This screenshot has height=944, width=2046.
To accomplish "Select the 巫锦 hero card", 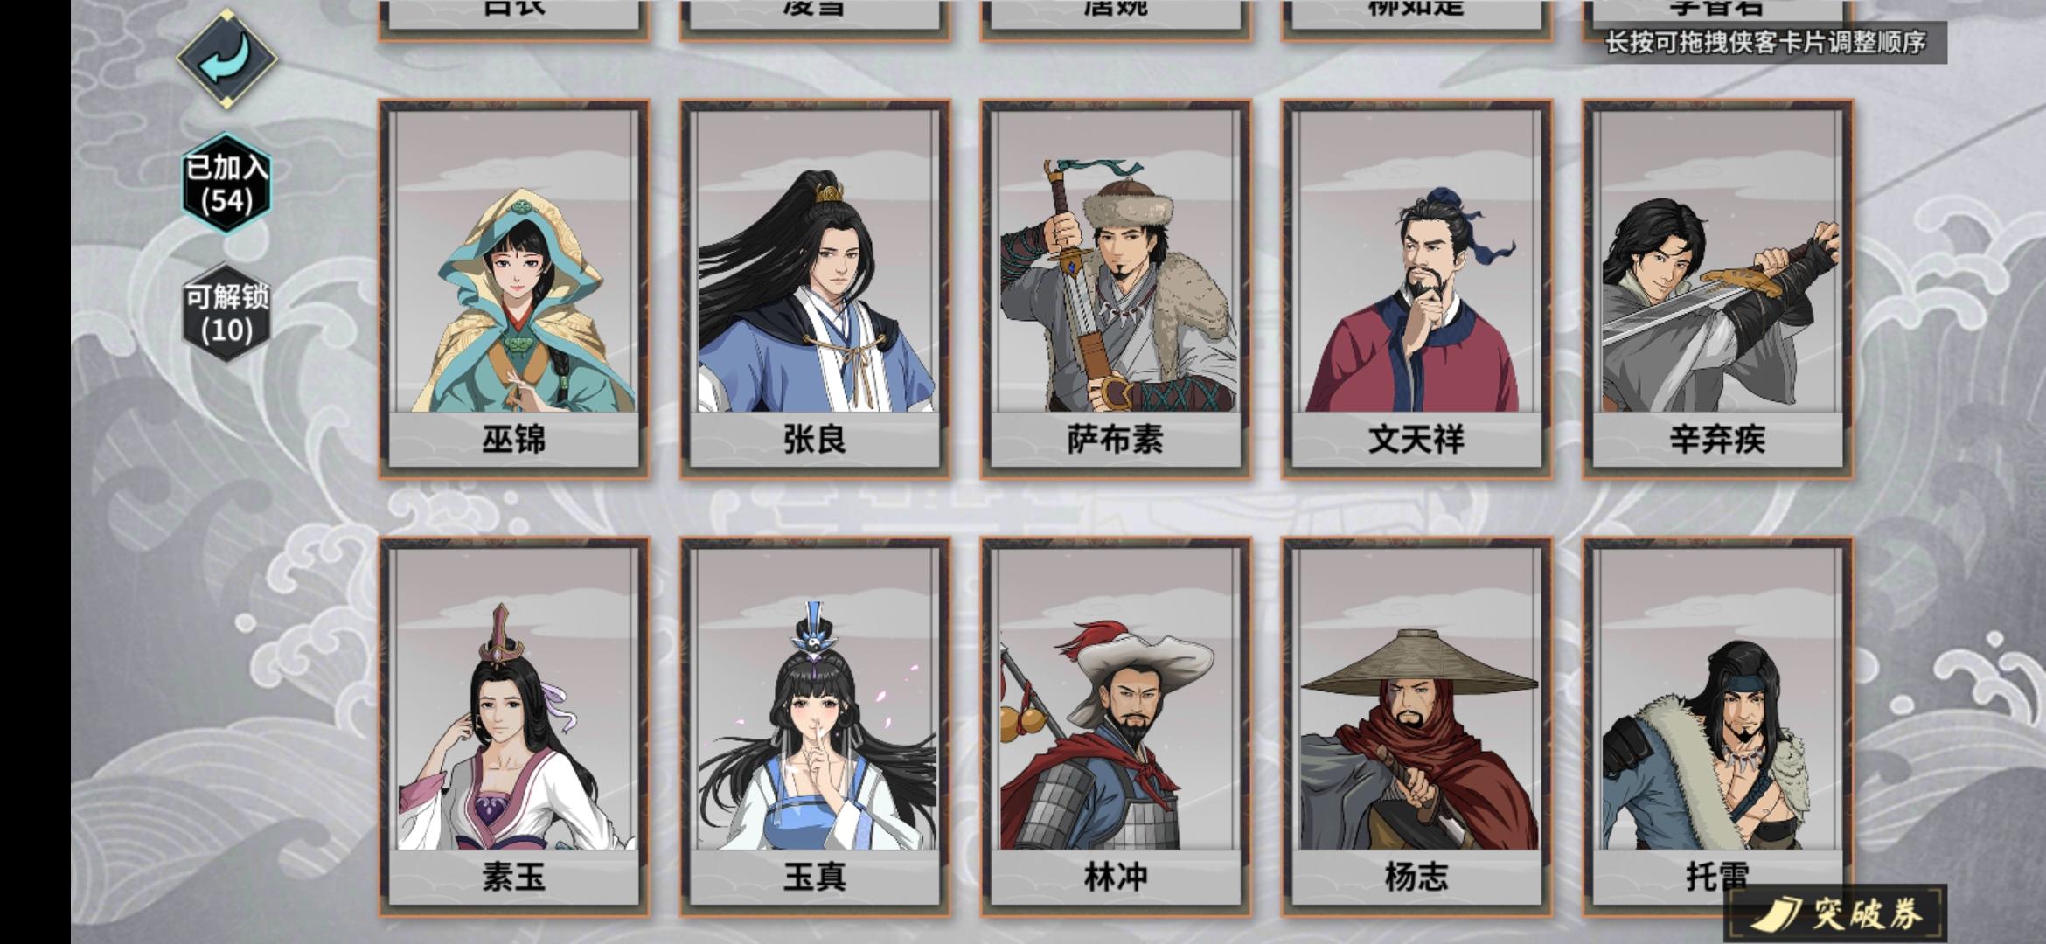I will pos(514,288).
